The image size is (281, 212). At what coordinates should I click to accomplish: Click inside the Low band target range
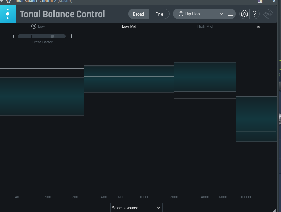[42, 96]
